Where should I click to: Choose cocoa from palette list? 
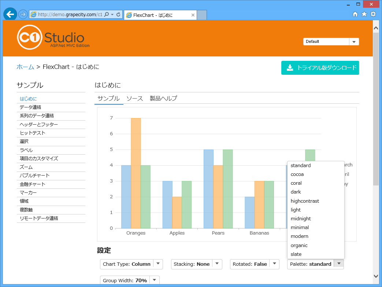coord(297,174)
